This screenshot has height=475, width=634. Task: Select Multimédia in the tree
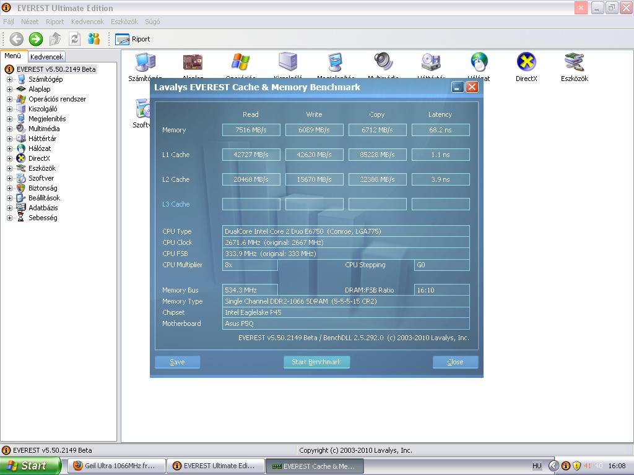tap(44, 129)
